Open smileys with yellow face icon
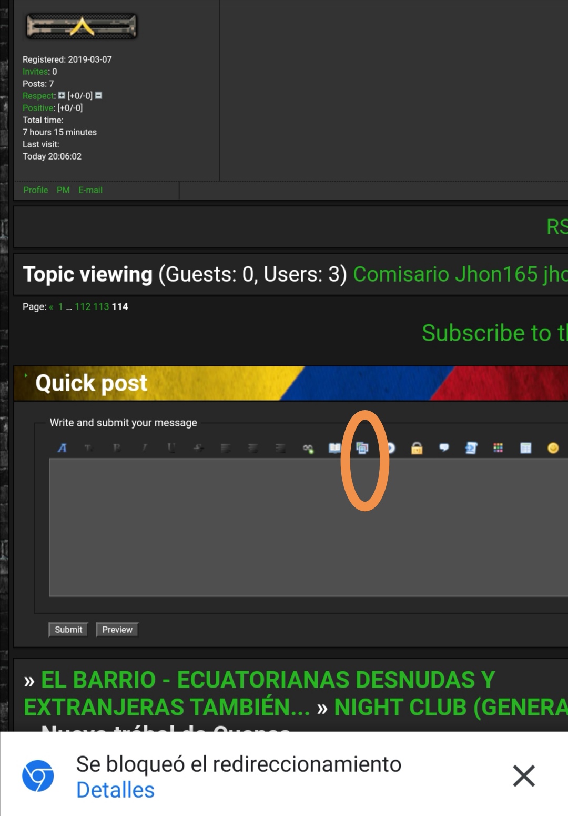Image resolution: width=568 pixels, height=816 pixels. [553, 448]
